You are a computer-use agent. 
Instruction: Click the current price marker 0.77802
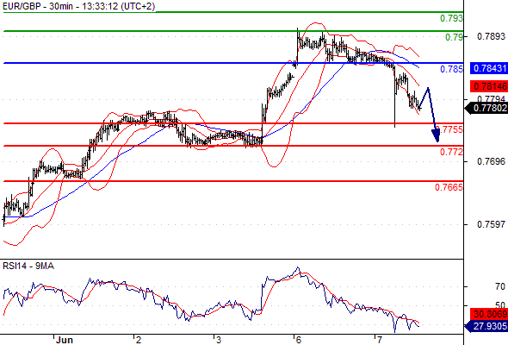(x=486, y=108)
